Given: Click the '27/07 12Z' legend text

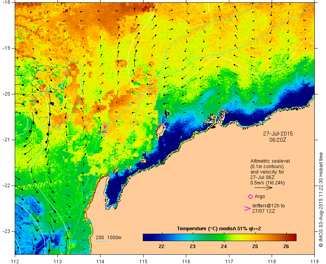Looking at the screenshot, I should click(x=264, y=211).
